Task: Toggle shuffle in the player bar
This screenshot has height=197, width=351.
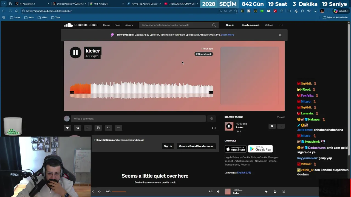Action: point(92,192)
